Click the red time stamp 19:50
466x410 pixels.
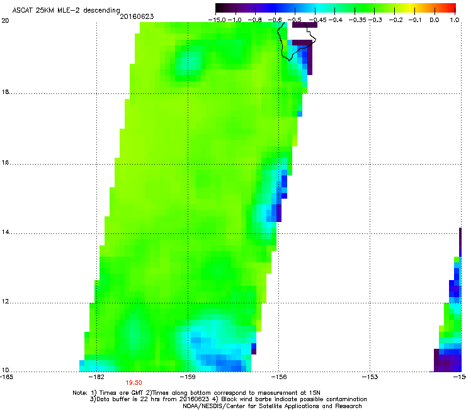point(134,383)
